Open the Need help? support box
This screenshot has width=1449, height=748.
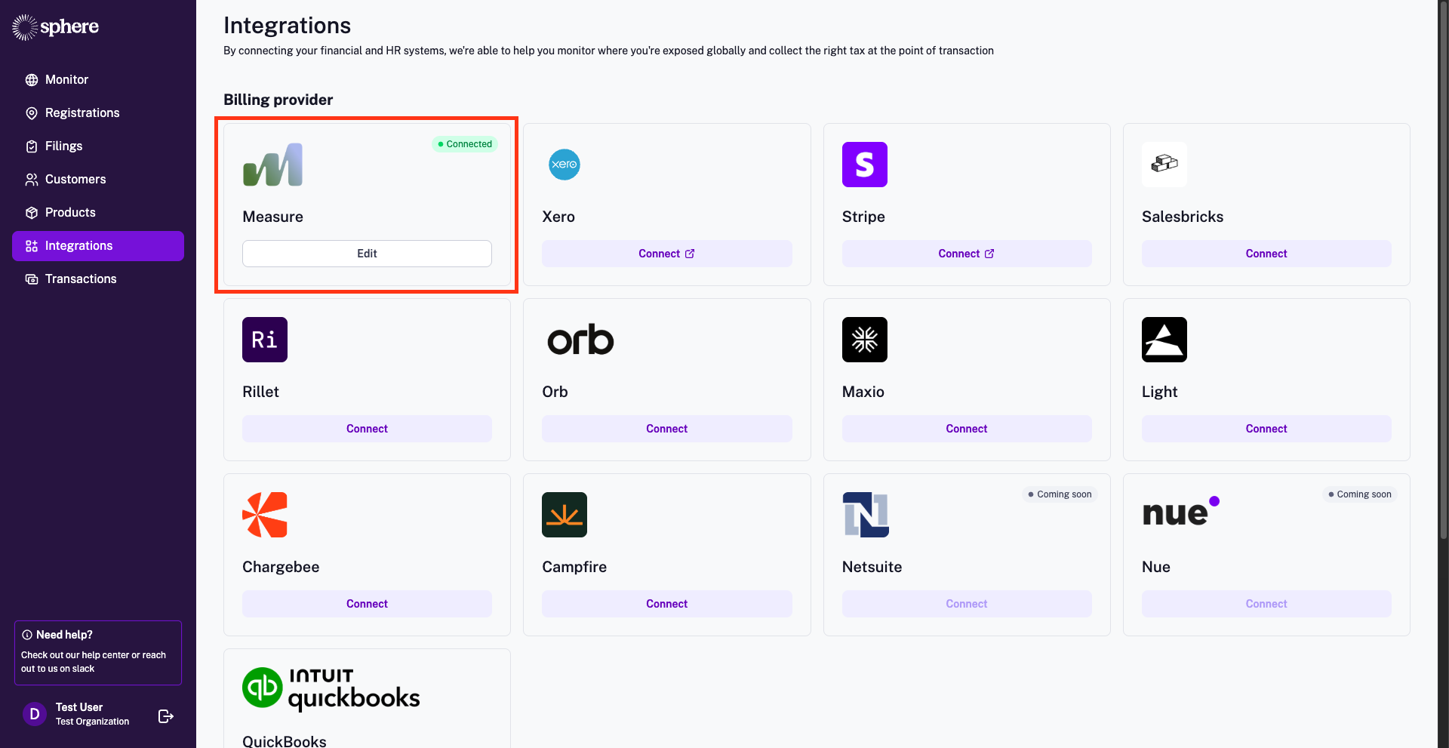click(98, 652)
